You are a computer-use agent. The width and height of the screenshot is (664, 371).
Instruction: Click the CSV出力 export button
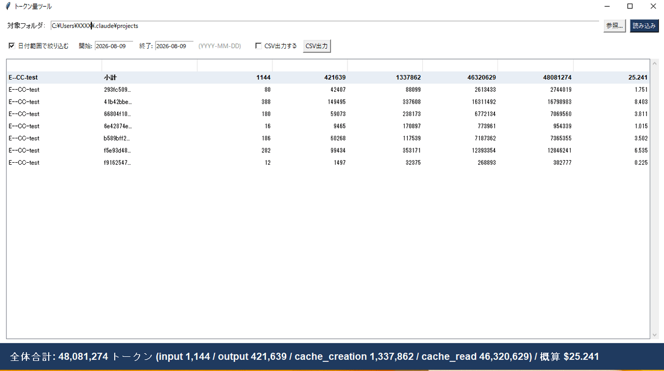[317, 46]
